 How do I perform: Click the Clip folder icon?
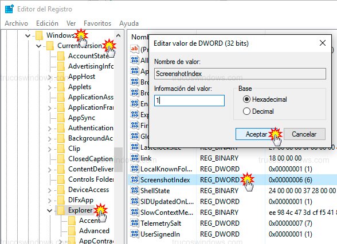pyautogui.click(x=61, y=149)
